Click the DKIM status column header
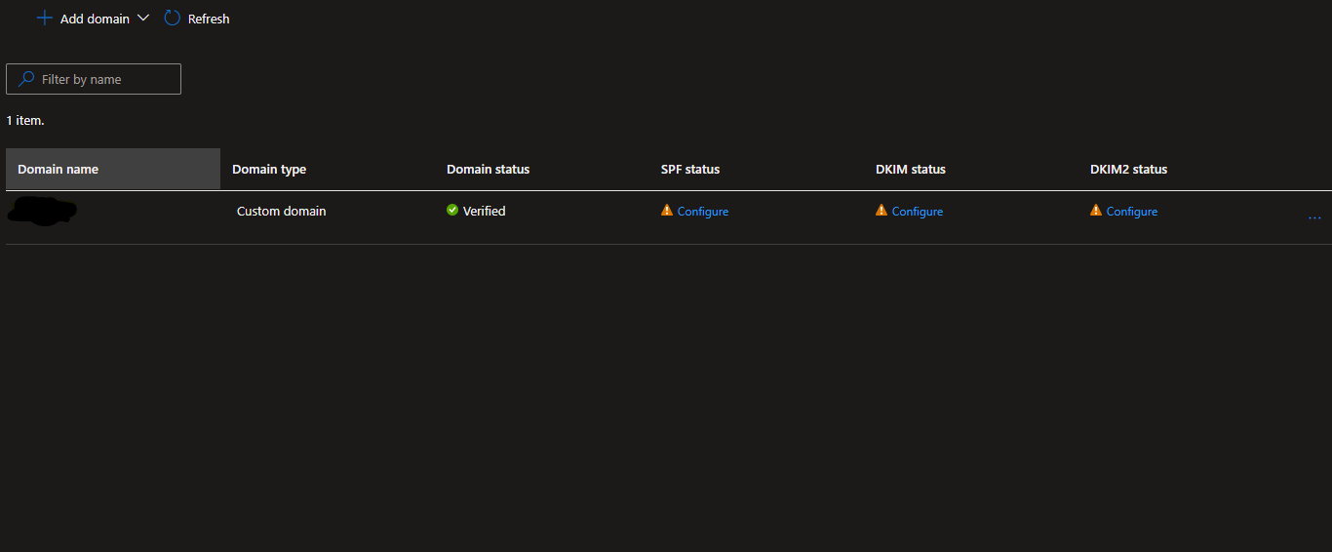The width and height of the screenshot is (1332, 552). point(911,169)
